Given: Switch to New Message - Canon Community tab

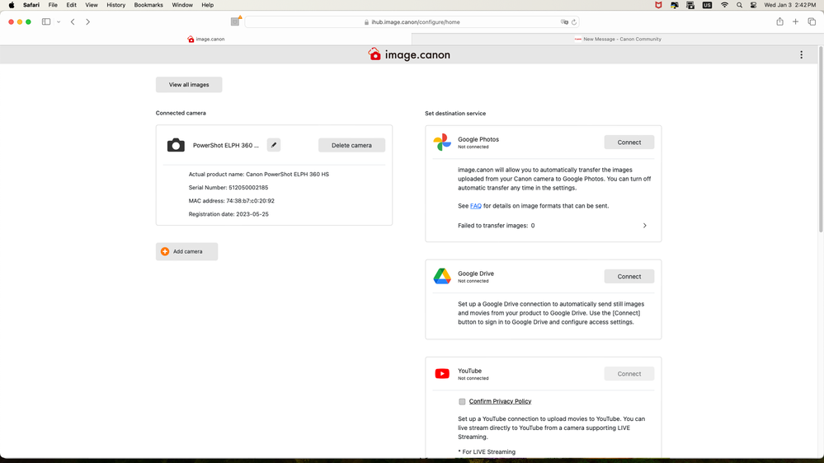Looking at the screenshot, I should coord(618,39).
